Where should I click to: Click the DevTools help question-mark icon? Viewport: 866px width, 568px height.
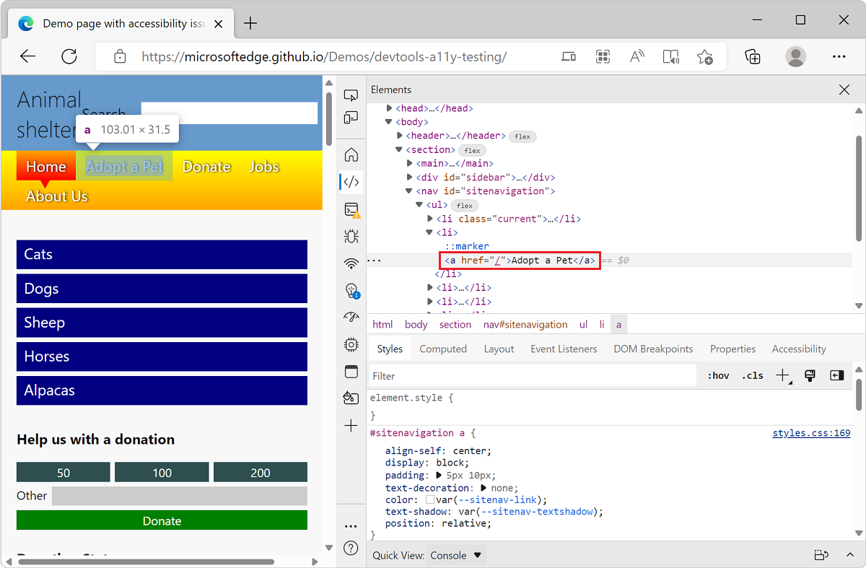click(x=351, y=548)
